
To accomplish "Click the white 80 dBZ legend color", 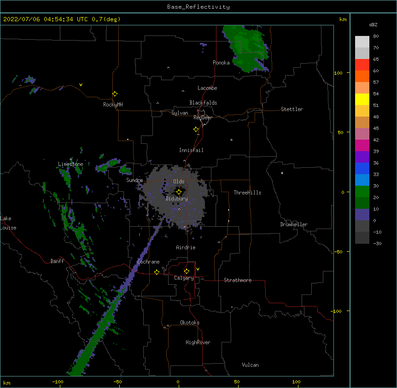I will coord(362,42).
